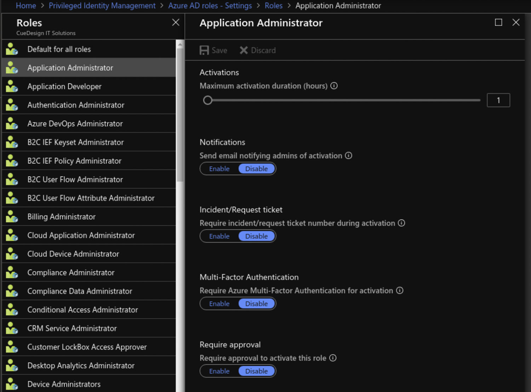Enable require approval to activate role
The width and height of the screenshot is (531, 392).
tap(219, 371)
